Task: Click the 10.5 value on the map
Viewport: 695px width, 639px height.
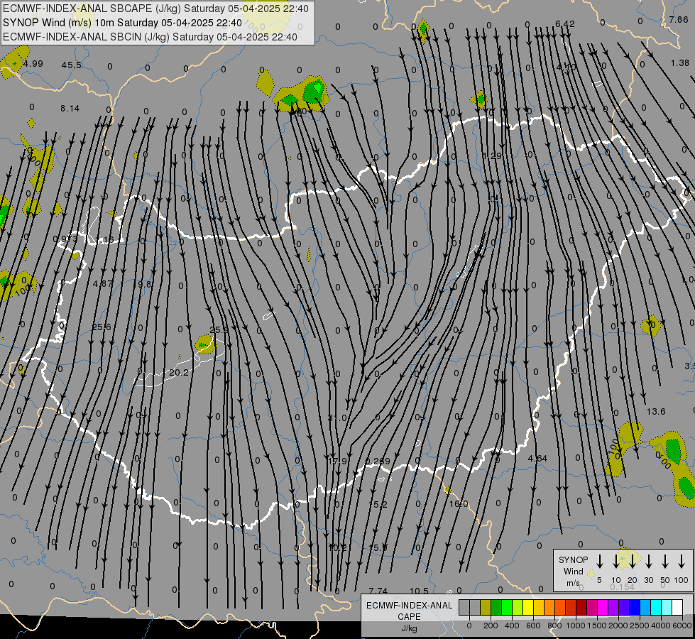Action: [419, 591]
